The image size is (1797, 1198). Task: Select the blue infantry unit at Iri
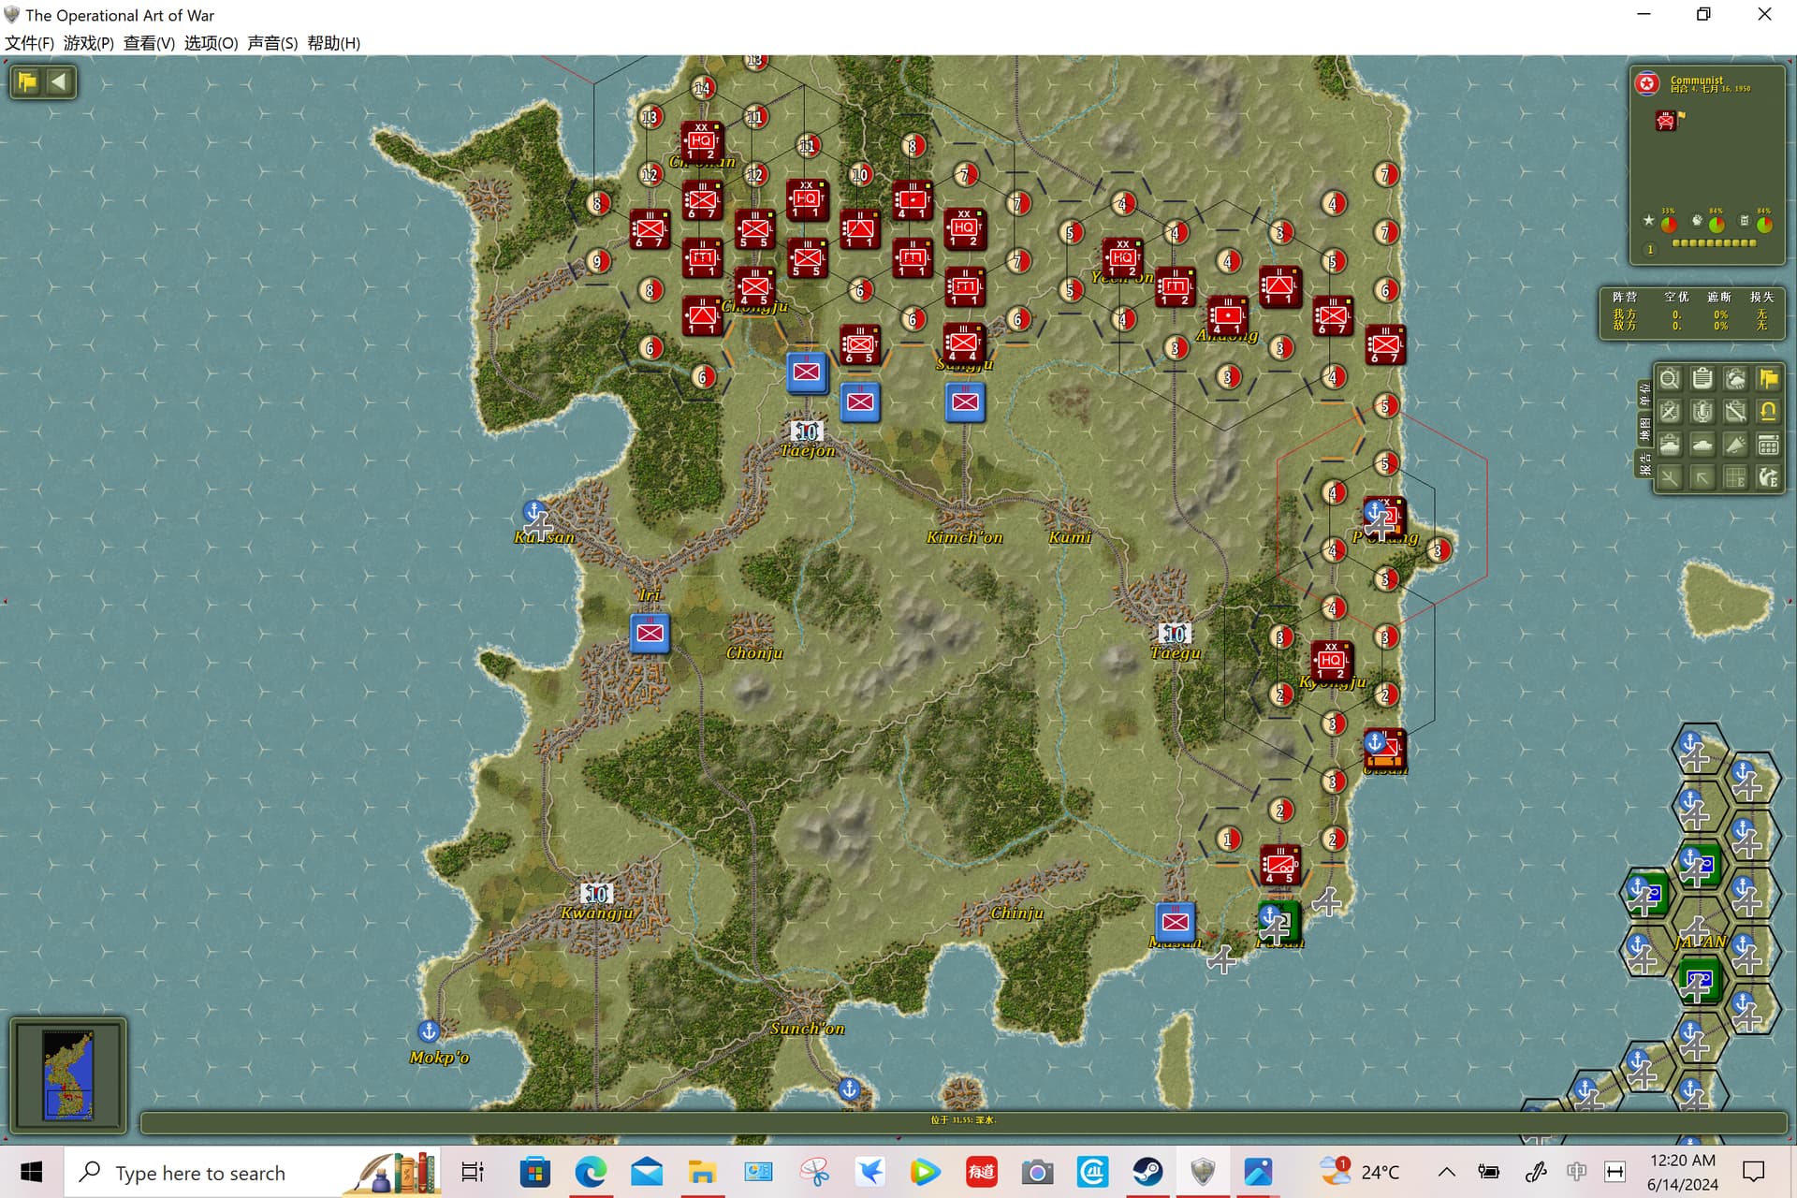(650, 634)
